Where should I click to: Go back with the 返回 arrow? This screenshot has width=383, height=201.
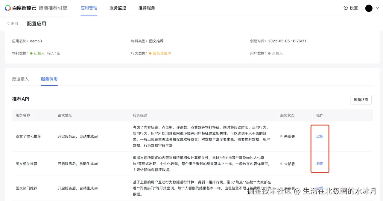12,24
